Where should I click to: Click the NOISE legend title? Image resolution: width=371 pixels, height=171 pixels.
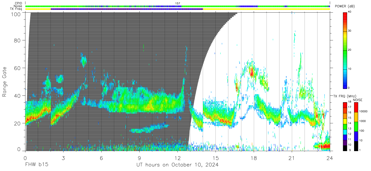coord(358,100)
